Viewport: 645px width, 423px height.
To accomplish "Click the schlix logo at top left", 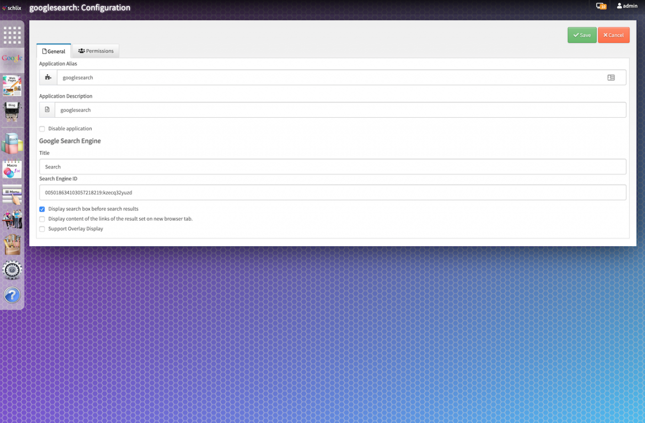I will (12, 8).
